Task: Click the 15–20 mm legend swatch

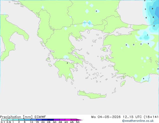Action: point(39,120)
